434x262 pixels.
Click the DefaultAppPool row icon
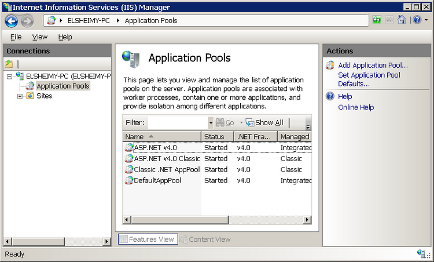[x=129, y=180]
